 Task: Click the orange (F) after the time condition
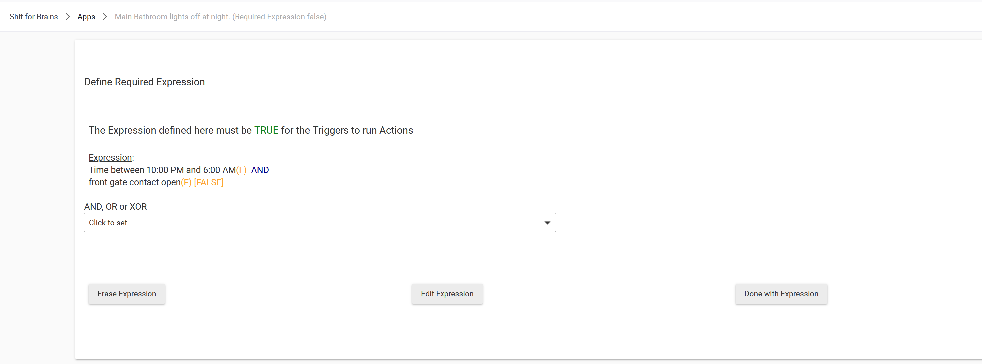pos(241,170)
